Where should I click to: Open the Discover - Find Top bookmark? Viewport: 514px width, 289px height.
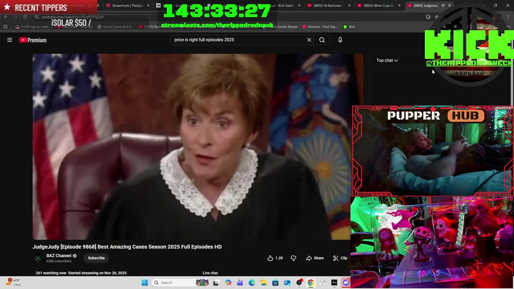320,27
